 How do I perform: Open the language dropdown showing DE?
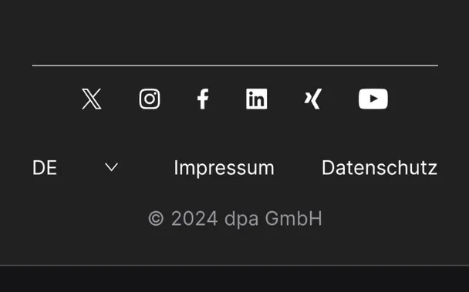[76, 167]
